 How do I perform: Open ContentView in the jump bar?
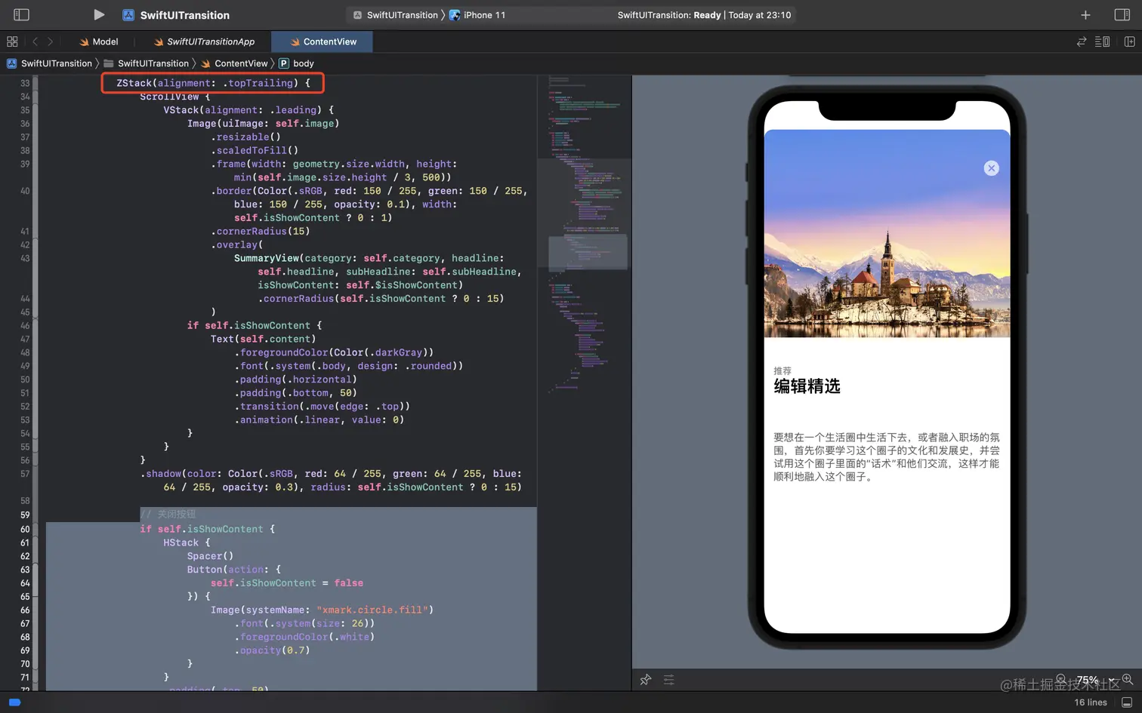click(234, 63)
